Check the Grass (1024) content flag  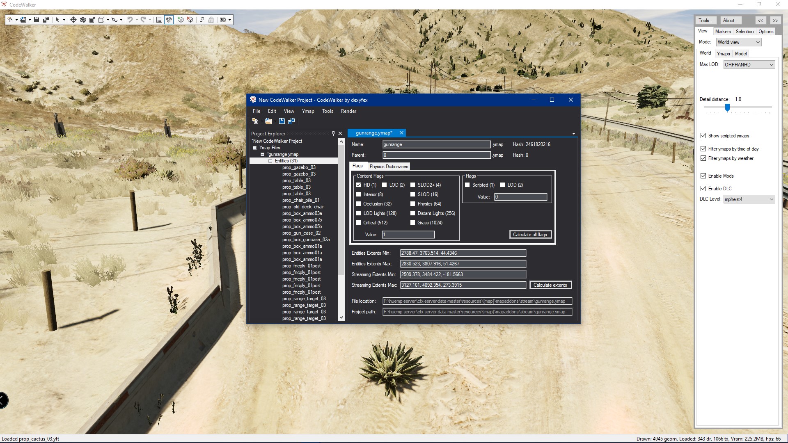pyautogui.click(x=413, y=223)
